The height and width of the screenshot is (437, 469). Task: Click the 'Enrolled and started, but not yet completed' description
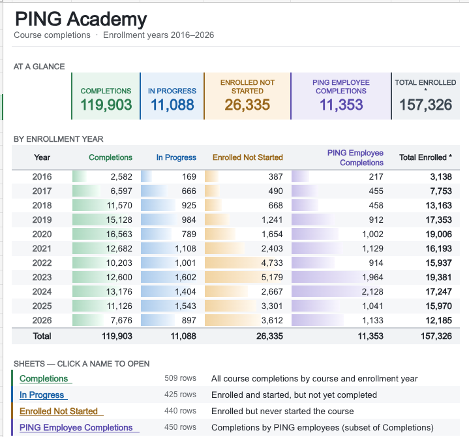click(x=294, y=395)
